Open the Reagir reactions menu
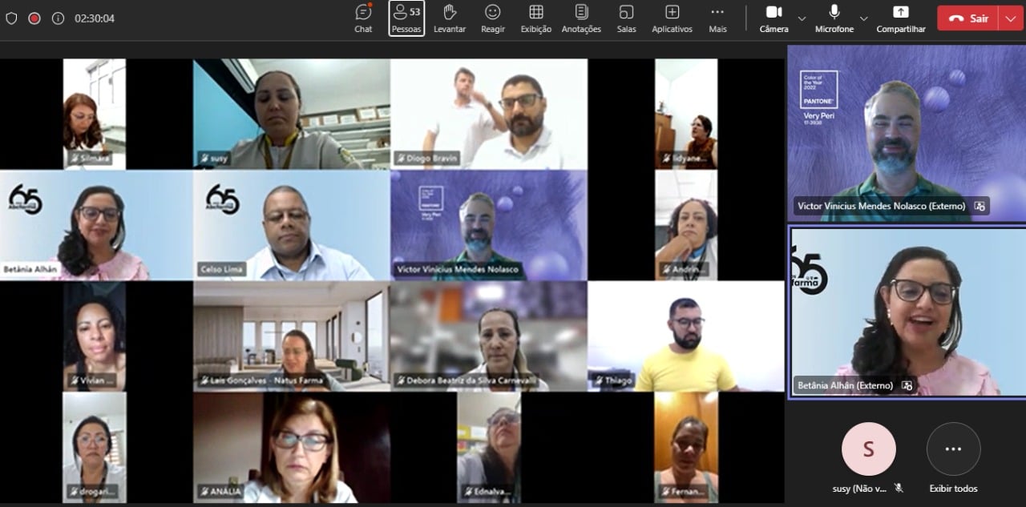This screenshot has height=507, width=1026. point(493,18)
